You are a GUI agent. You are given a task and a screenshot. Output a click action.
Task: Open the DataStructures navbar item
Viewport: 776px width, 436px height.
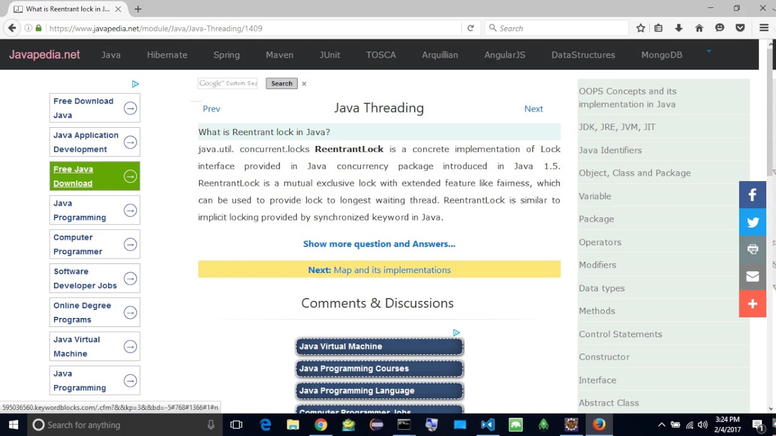583,54
